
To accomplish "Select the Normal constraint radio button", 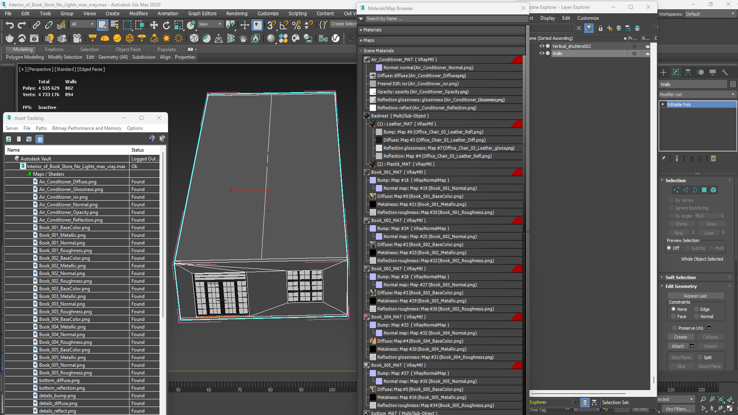I will tap(696, 316).
